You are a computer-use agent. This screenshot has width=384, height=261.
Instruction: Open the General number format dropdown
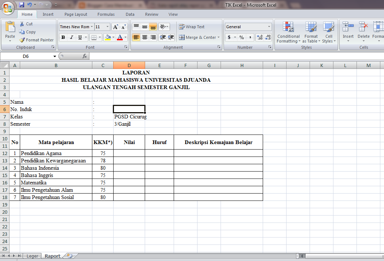270,26
